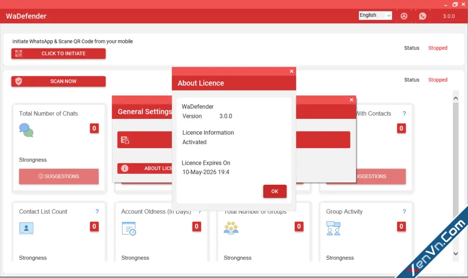Click the help question mark beside With Contacts
The height and width of the screenshot is (278, 468).
[x=404, y=113]
